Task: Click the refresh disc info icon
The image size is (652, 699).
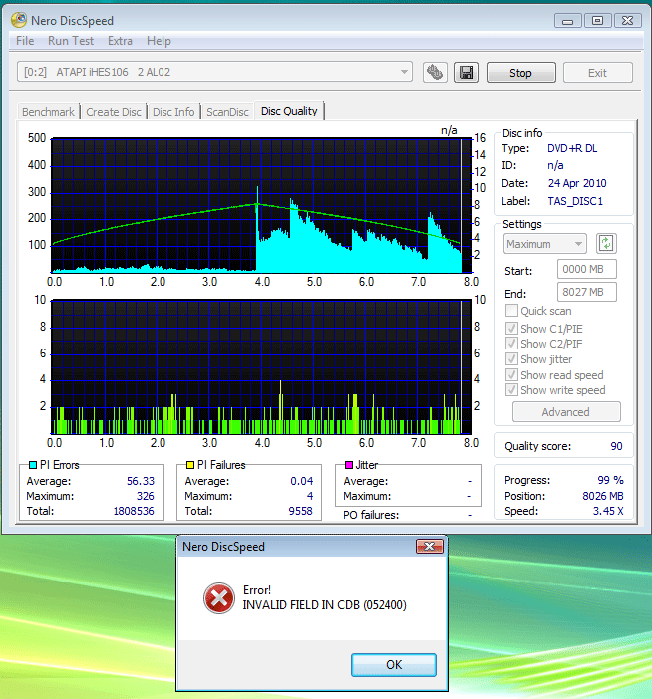Action: tap(606, 244)
